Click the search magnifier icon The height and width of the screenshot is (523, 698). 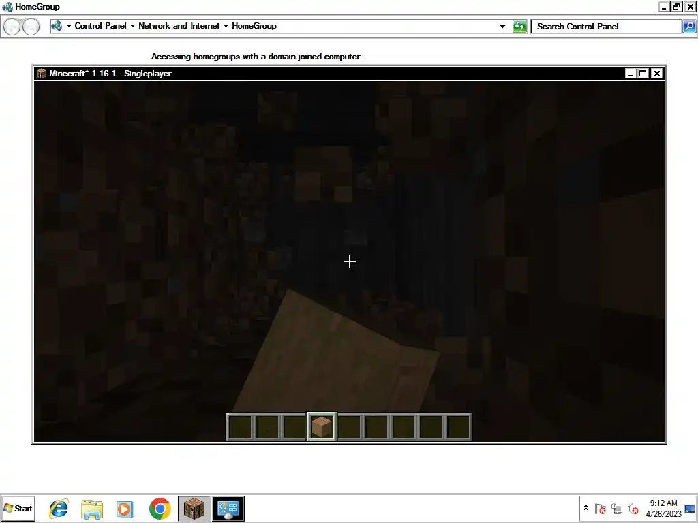click(688, 27)
